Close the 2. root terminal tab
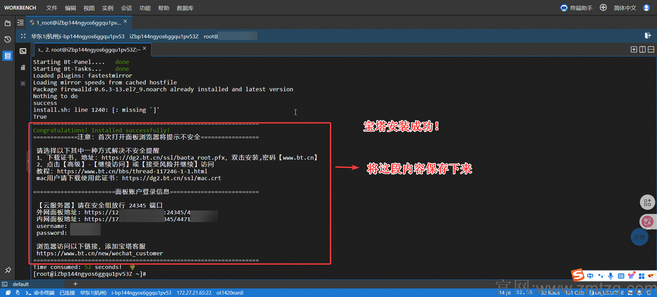657x297 pixels. pyautogui.click(x=145, y=49)
